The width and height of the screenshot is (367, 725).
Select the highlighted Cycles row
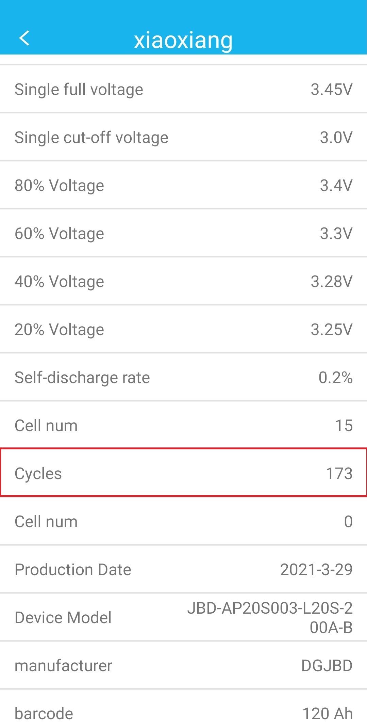point(183,473)
